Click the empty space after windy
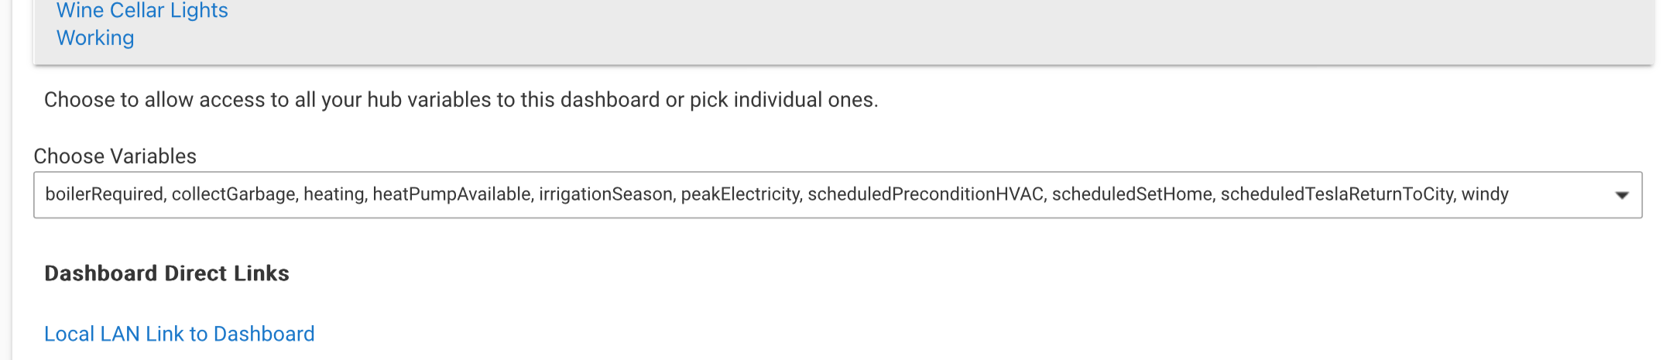 [x=1556, y=194]
